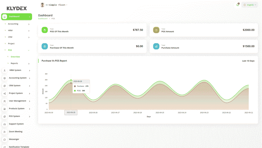Screen dimensions: 262x148
Task: Open the notifications icon in the header
Action: click(238, 5)
